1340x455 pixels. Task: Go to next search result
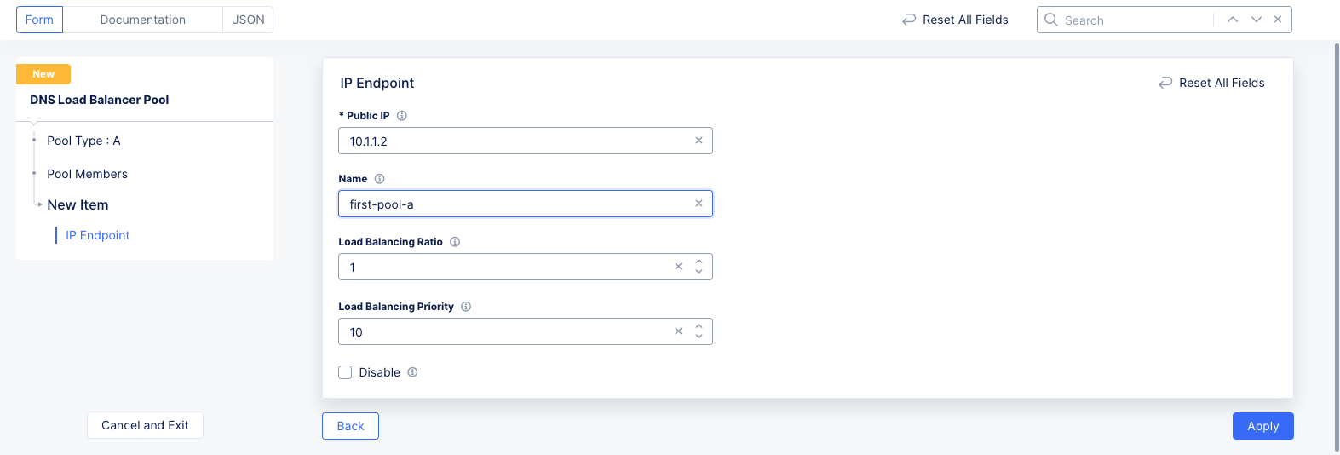tap(1256, 20)
